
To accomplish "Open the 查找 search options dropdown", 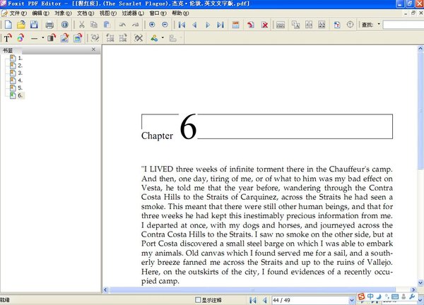I will [379, 24].
